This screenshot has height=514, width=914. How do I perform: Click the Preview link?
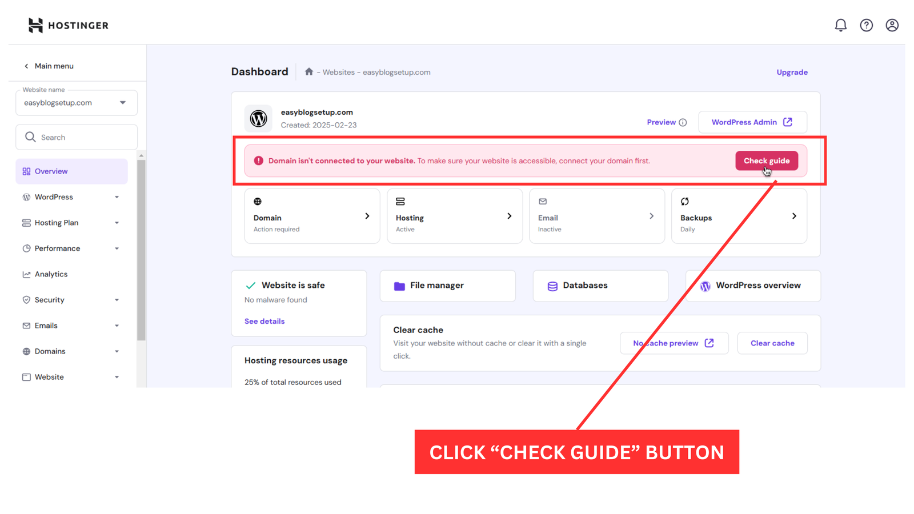(661, 122)
